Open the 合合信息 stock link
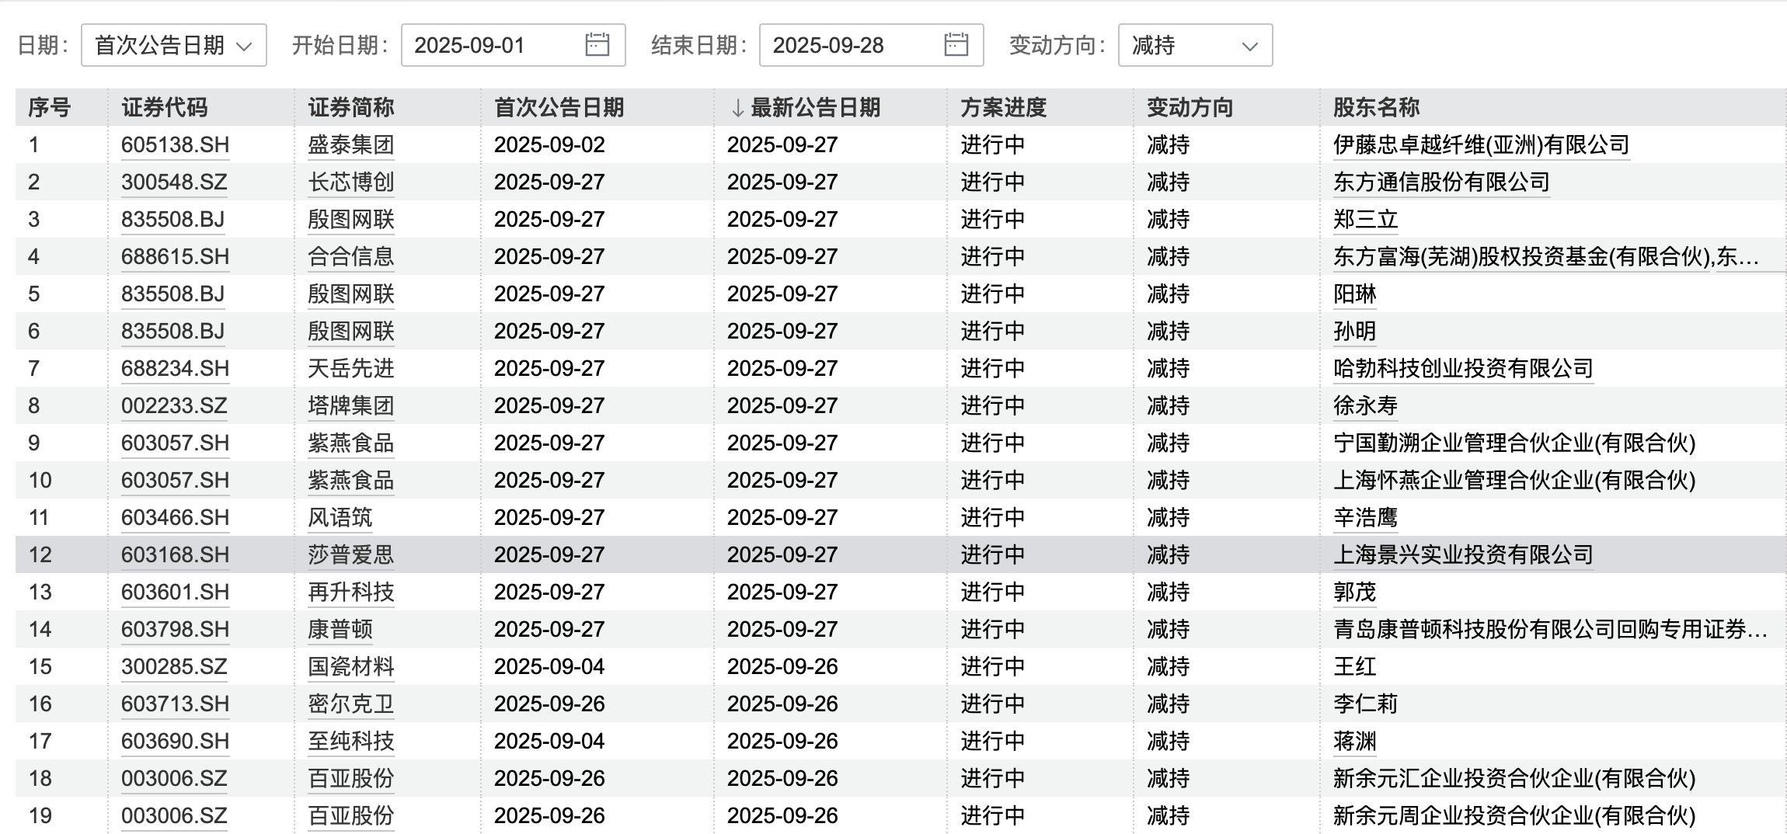1787x834 pixels. (350, 256)
